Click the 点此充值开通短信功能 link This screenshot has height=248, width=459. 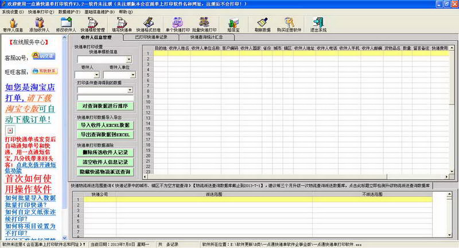(x=30, y=168)
